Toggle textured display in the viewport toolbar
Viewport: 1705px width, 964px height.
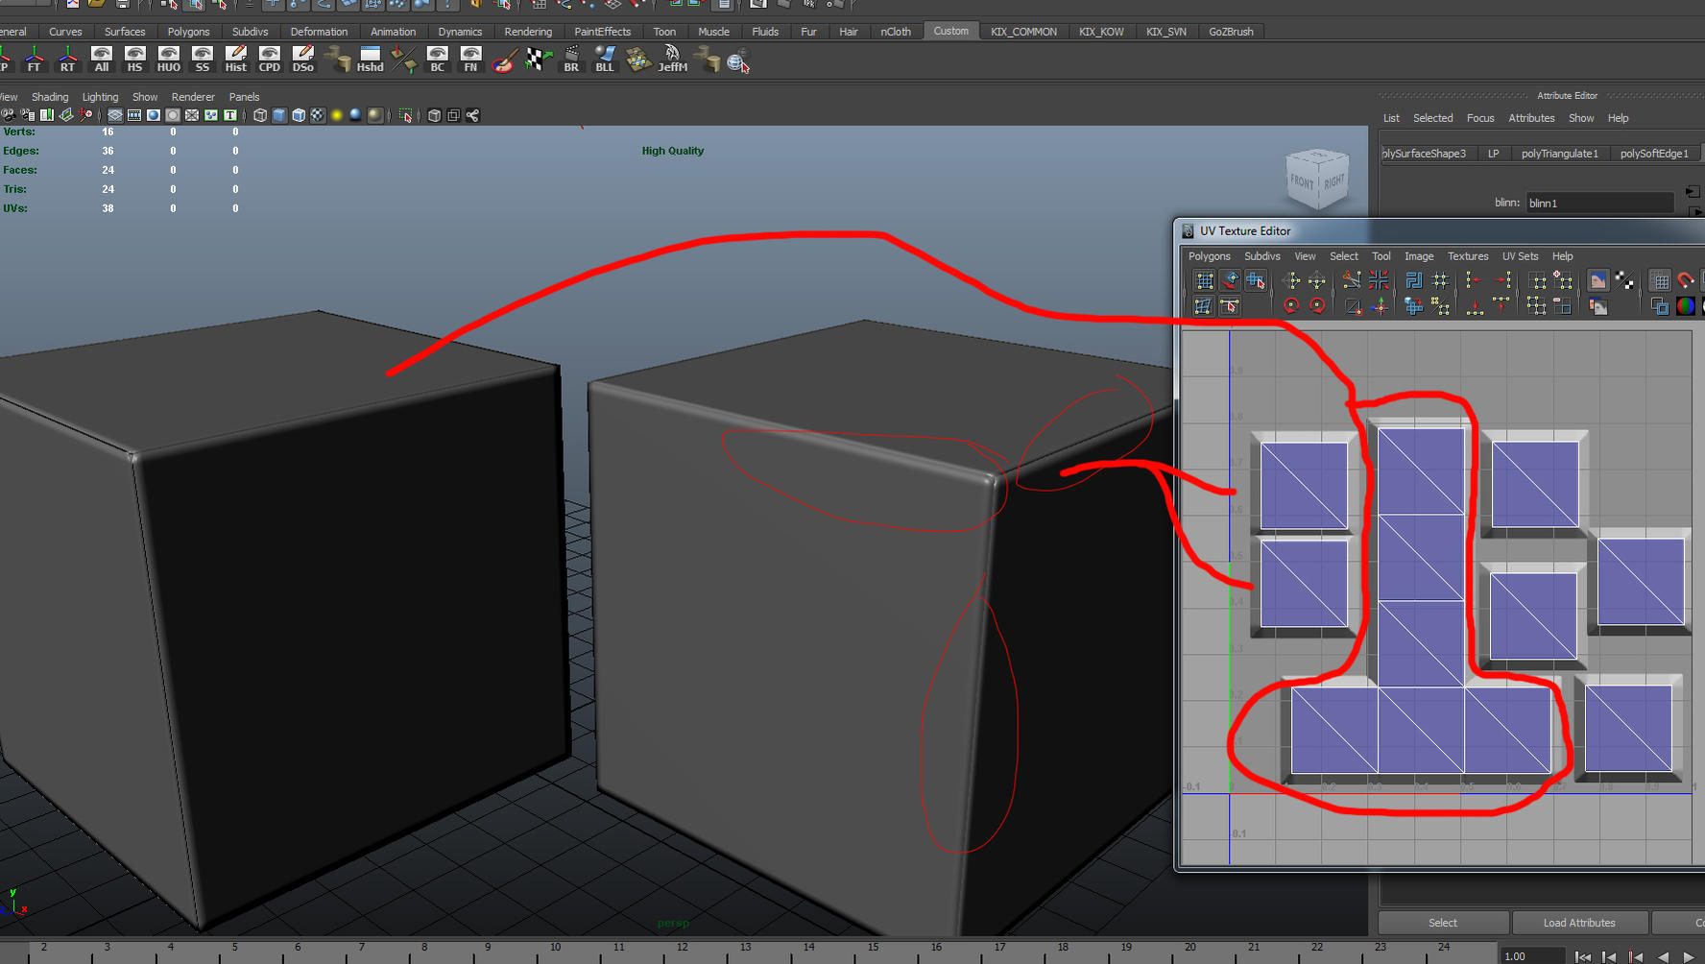[x=316, y=115]
